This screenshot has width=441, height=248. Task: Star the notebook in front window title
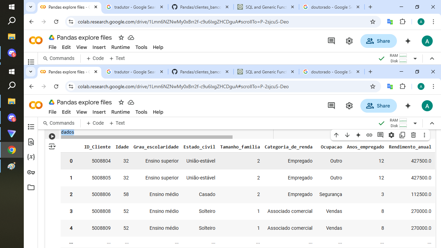click(x=121, y=102)
